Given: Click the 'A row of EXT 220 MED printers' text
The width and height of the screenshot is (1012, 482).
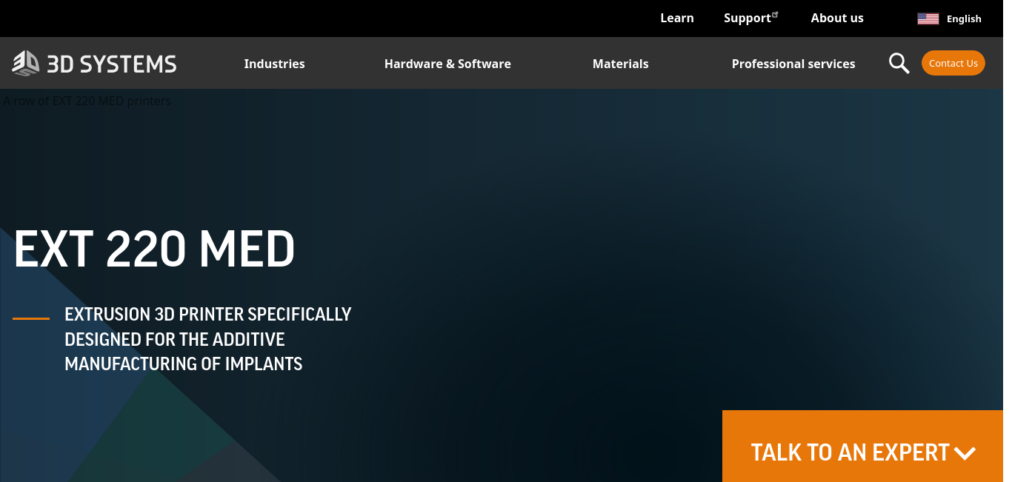Looking at the screenshot, I should click(87, 101).
